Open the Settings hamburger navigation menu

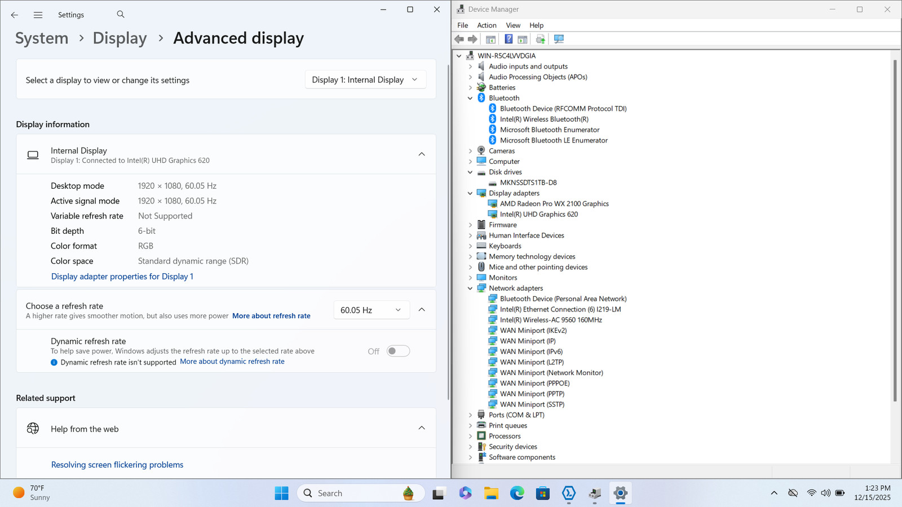38,15
